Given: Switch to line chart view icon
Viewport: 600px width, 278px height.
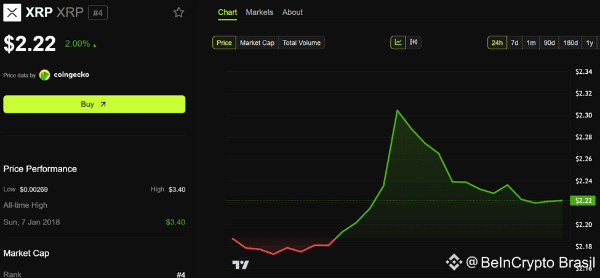Looking at the screenshot, I should 398,42.
